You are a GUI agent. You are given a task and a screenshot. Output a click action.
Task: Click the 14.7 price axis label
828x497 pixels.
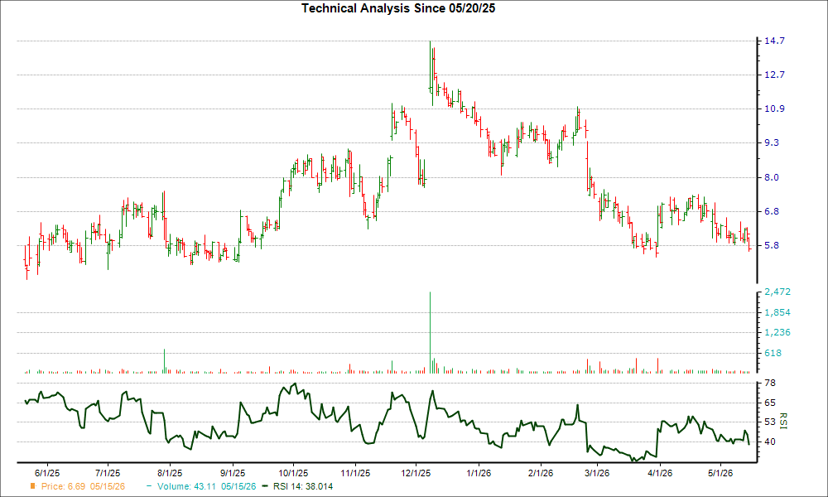(774, 41)
